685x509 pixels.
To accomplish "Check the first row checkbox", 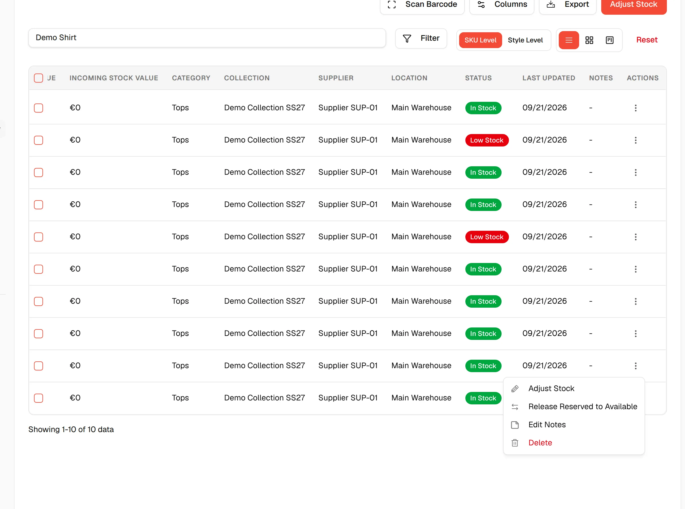I will (38, 108).
